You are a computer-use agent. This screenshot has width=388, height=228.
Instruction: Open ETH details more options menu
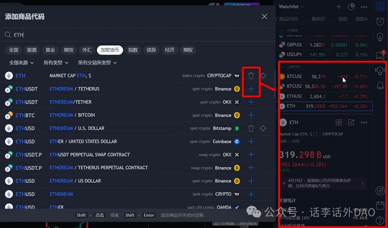pyautogui.click(x=364, y=122)
